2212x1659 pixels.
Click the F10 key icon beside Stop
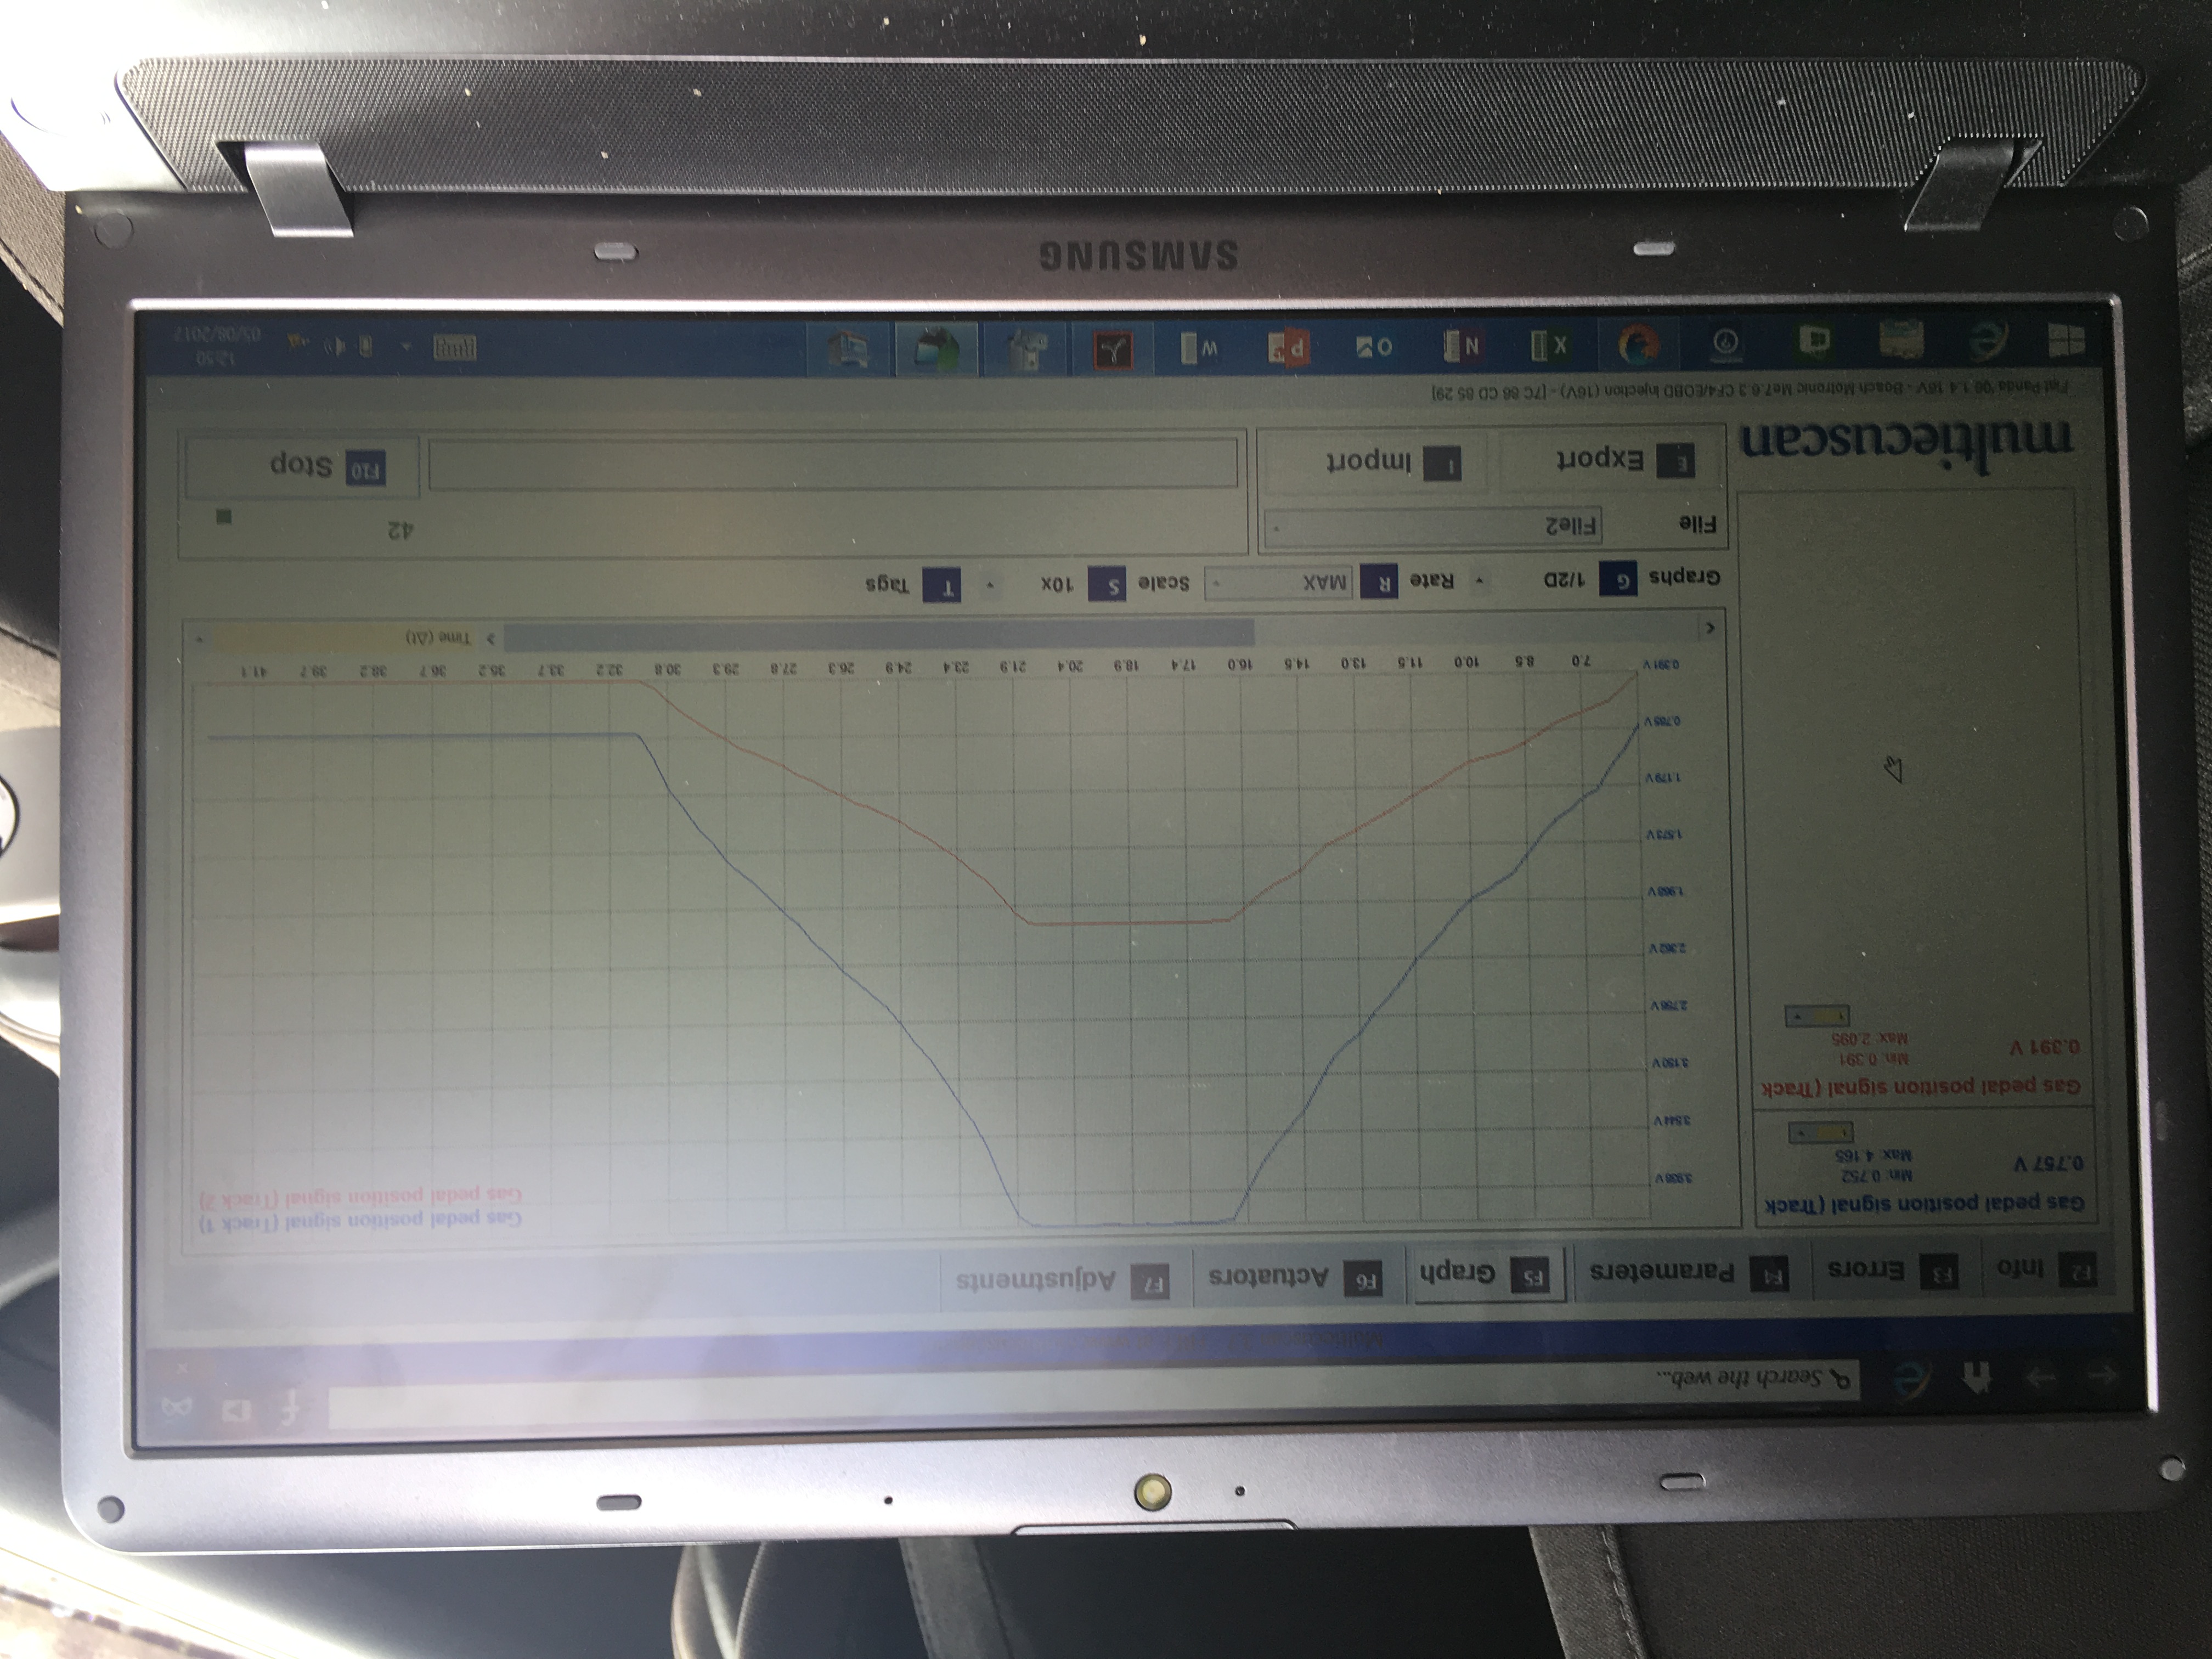(366, 468)
